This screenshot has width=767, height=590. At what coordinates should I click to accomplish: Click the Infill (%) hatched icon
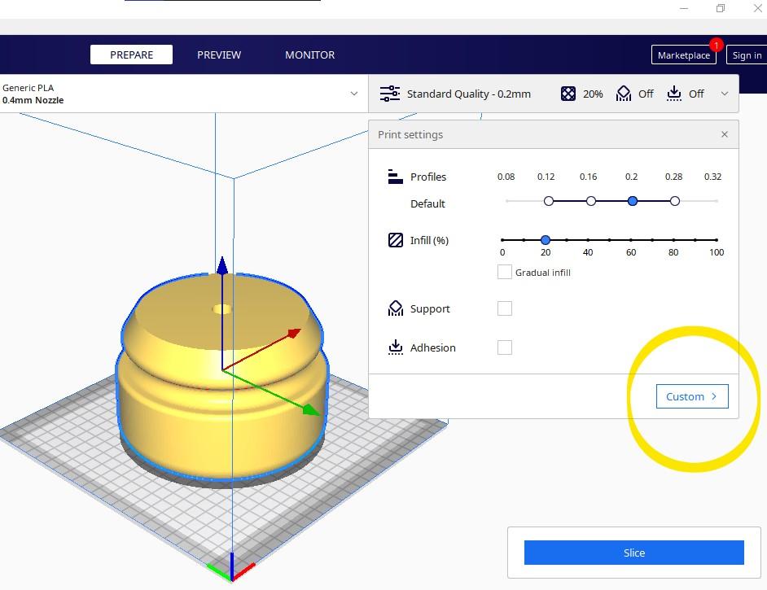pyautogui.click(x=395, y=240)
